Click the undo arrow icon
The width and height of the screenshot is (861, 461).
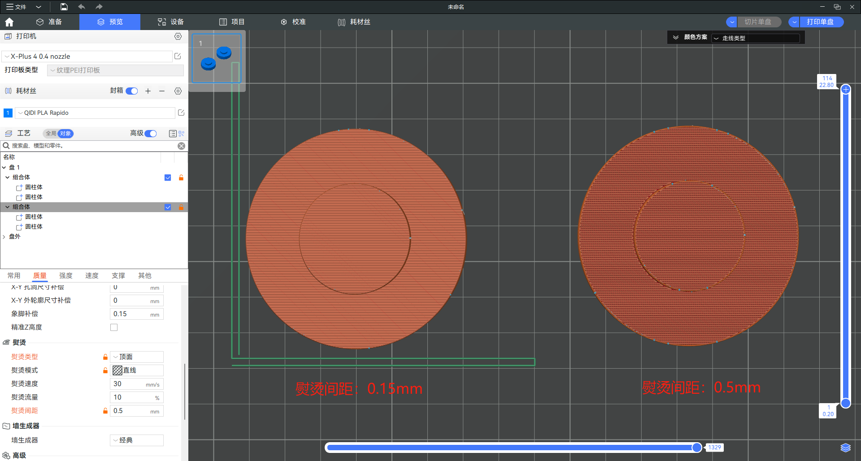point(82,7)
